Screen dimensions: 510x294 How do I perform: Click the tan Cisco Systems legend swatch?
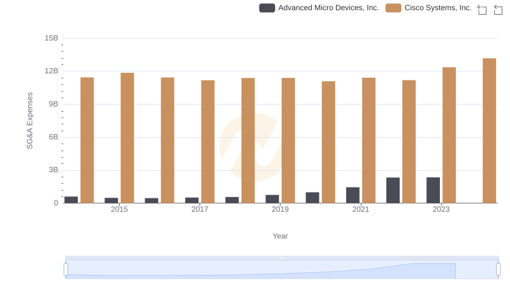pos(393,8)
